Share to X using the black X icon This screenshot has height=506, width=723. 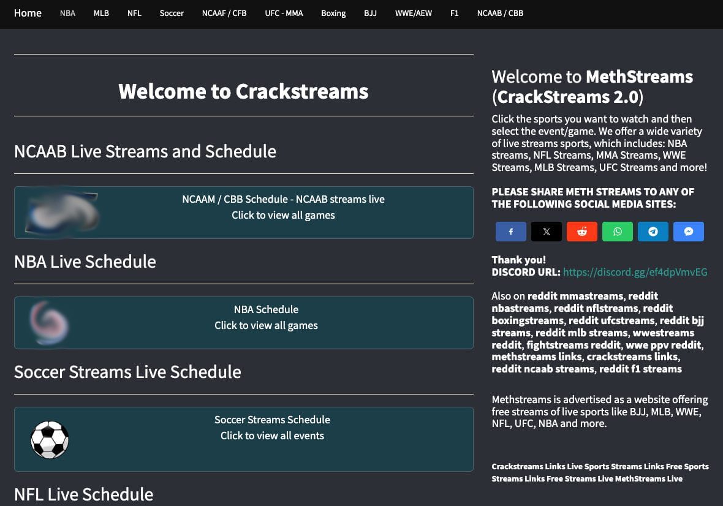(x=546, y=232)
